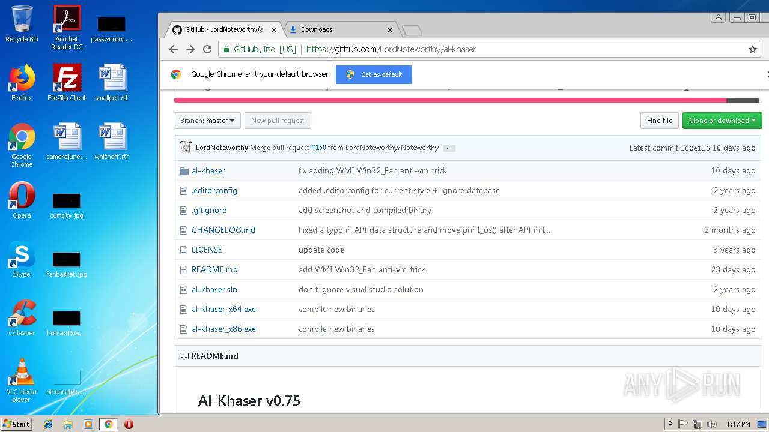Expand Branch: master dropdown
The image size is (769, 432).
pyautogui.click(x=207, y=121)
